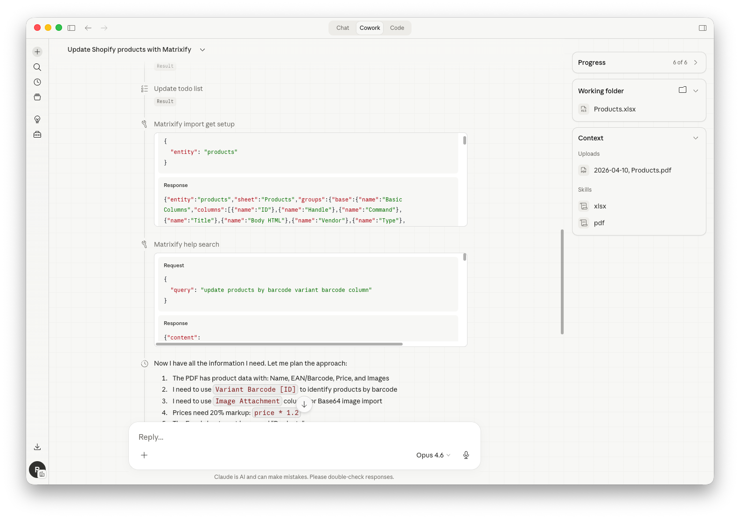
Task: Click the plus attachment icon in reply box
Action: tap(144, 455)
